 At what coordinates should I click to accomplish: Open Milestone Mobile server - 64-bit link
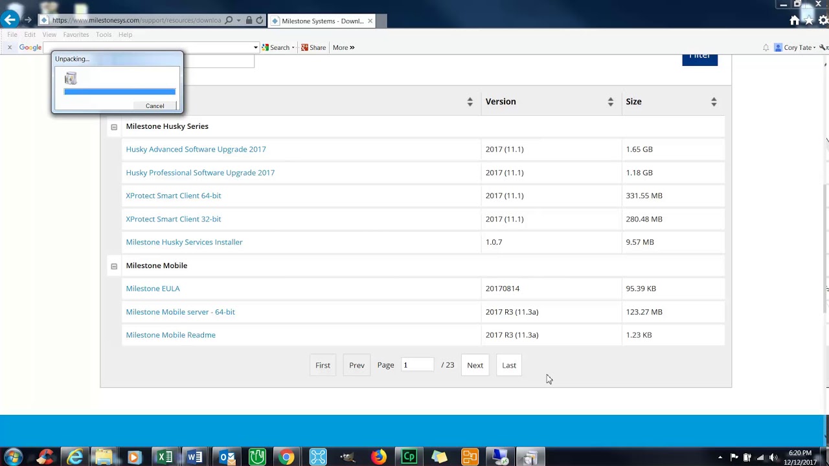[x=180, y=312]
